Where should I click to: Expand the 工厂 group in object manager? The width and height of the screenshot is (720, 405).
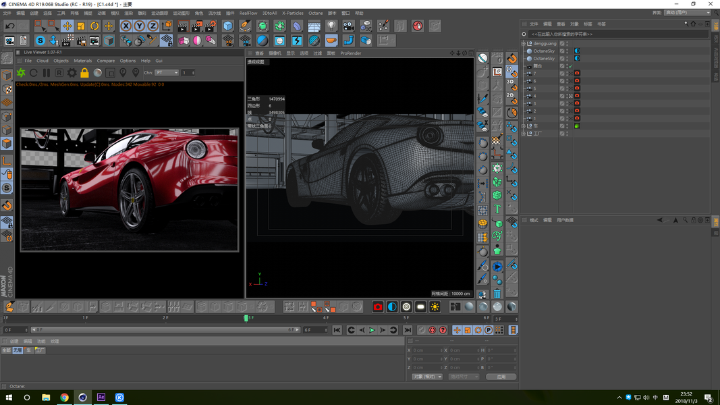tap(524, 134)
